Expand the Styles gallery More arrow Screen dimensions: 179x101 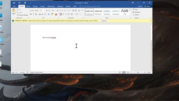point(130,15)
